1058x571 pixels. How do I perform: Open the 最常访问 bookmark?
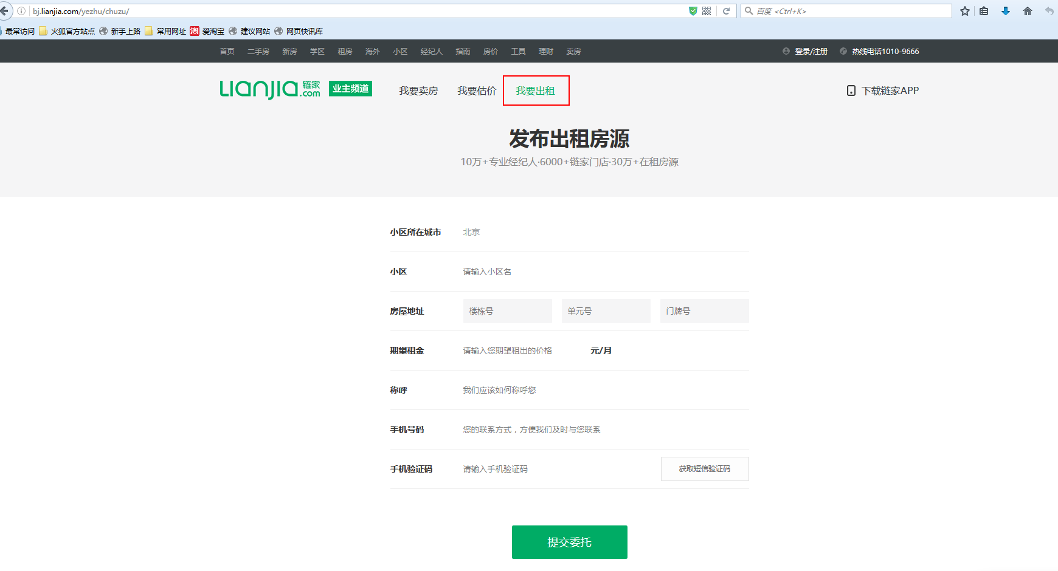[x=18, y=31]
